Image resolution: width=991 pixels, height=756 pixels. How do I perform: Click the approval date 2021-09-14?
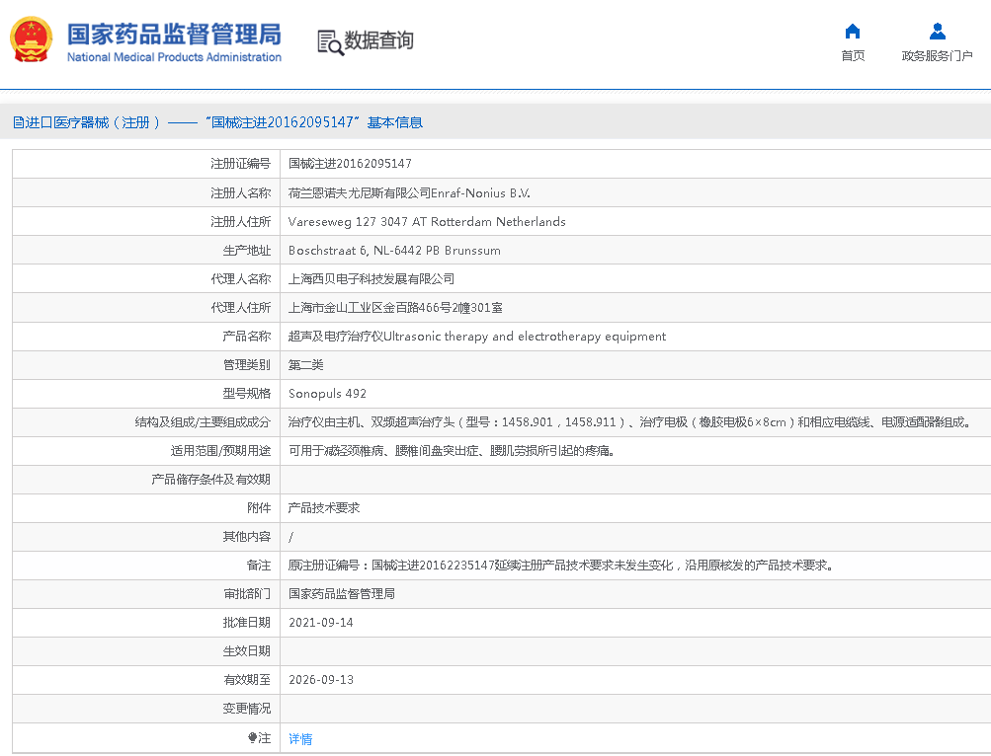coord(320,623)
